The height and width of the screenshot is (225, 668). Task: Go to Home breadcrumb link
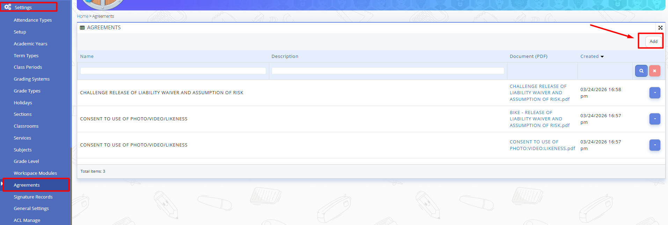coord(82,16)
